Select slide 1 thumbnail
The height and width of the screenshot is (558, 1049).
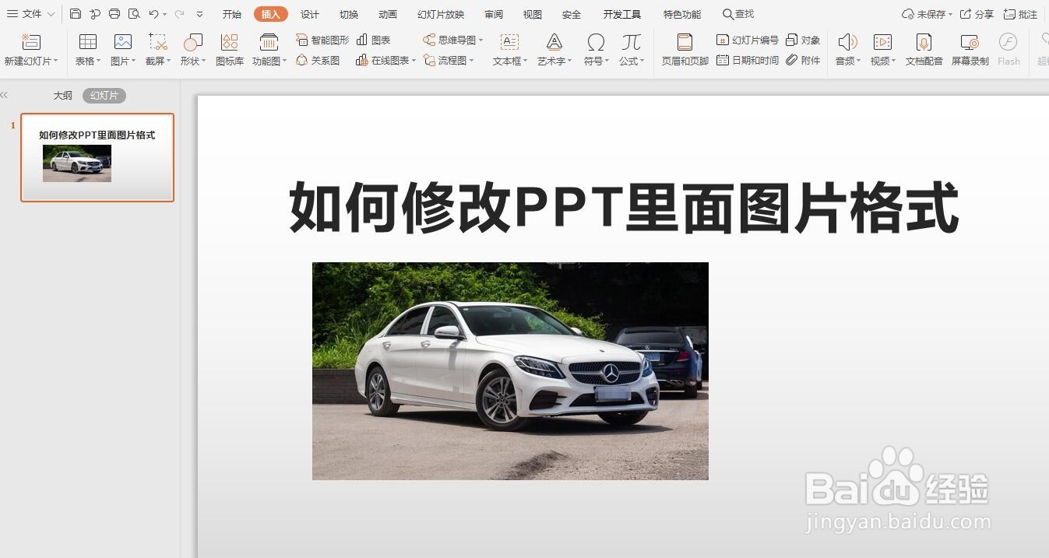click(97, 157)
